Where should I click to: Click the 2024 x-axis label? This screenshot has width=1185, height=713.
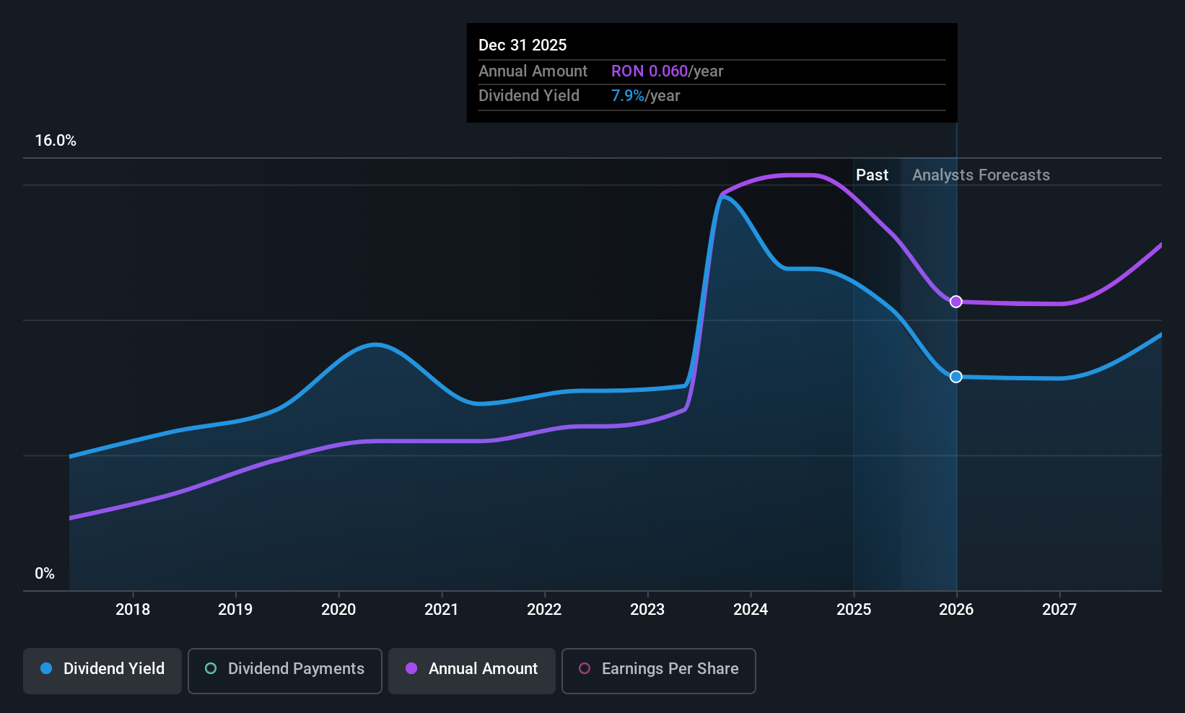(751, 609)
